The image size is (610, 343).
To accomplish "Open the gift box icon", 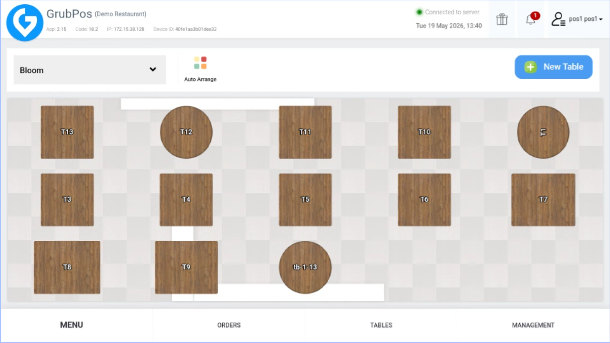I will pos(502,19).
